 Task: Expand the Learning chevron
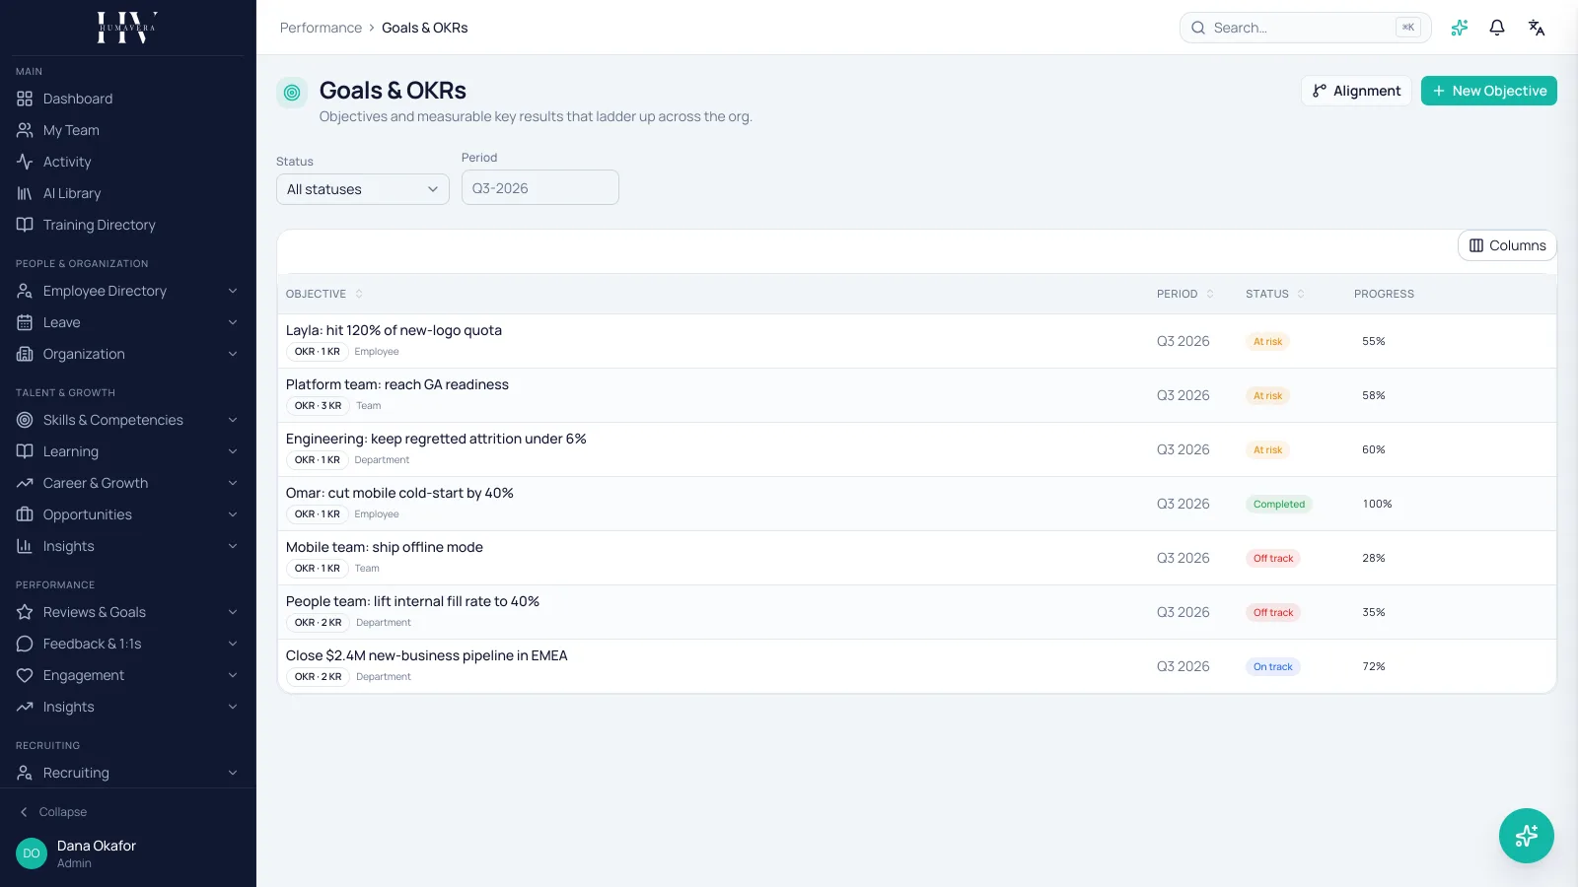tap(233, 451)
